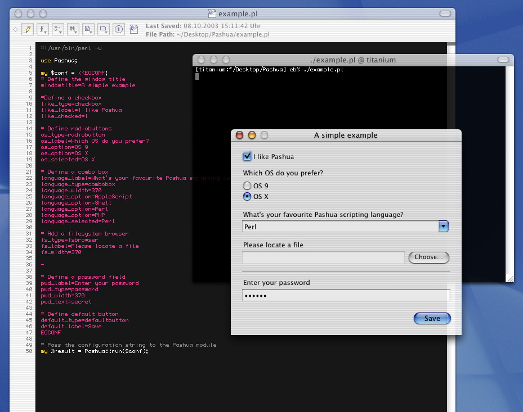
Task: Open the folder popup in editor toolbar
Action: pos(104,29)
